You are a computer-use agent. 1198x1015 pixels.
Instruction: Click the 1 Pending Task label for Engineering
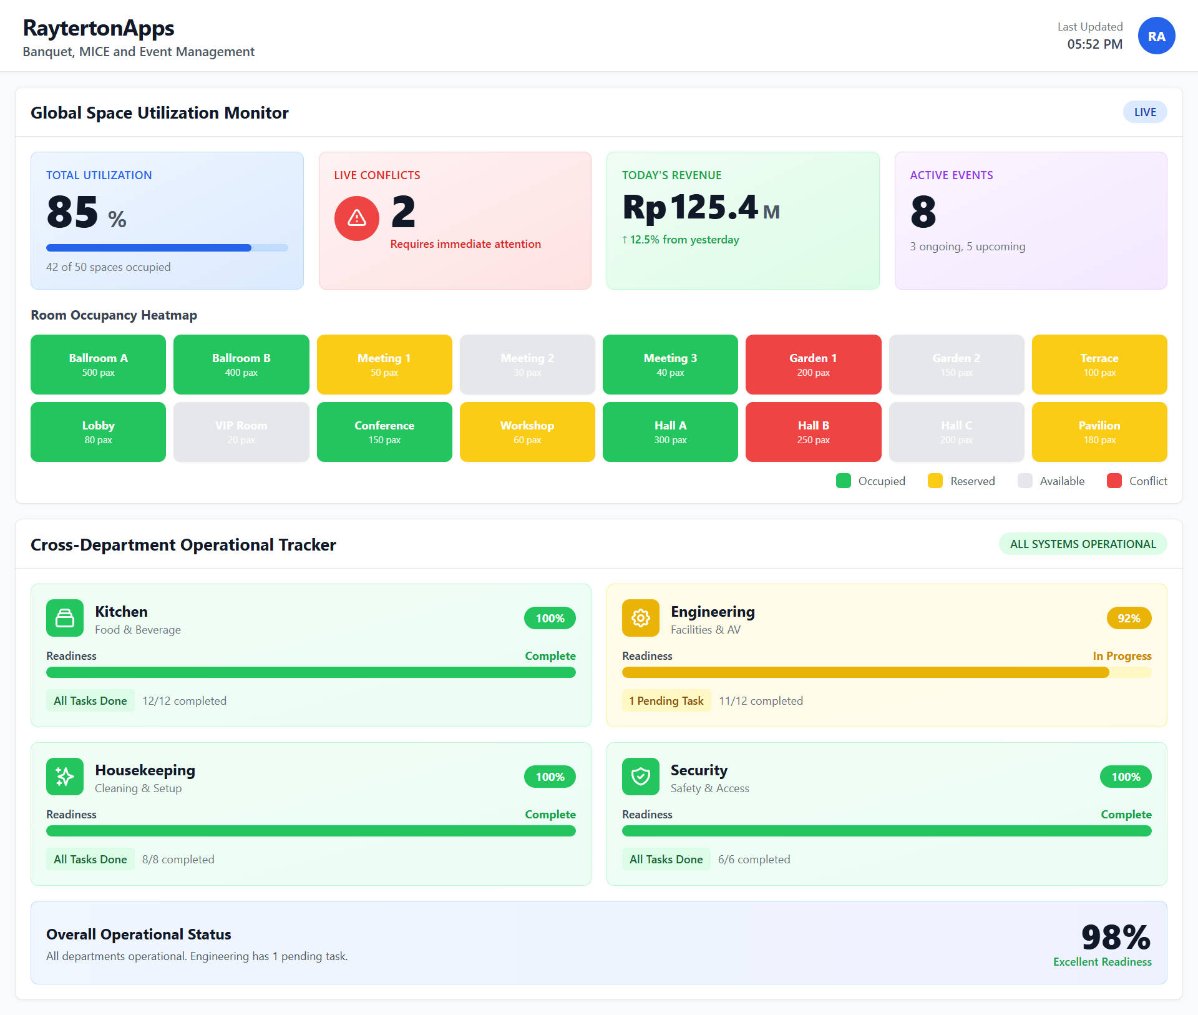click(666, 700)
